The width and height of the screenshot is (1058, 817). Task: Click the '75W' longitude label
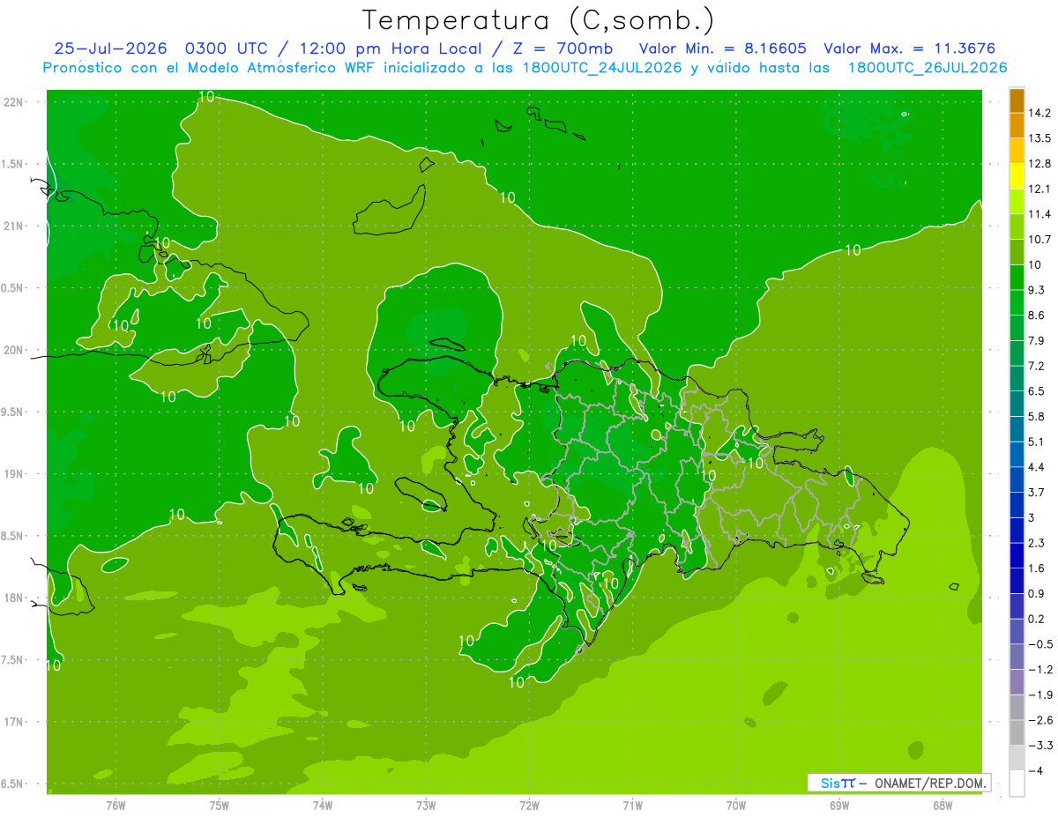[219, 806]
